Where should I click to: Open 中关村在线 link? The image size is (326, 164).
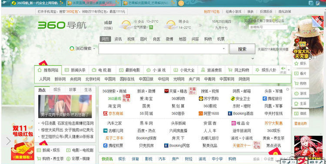[x=273, y=114]
